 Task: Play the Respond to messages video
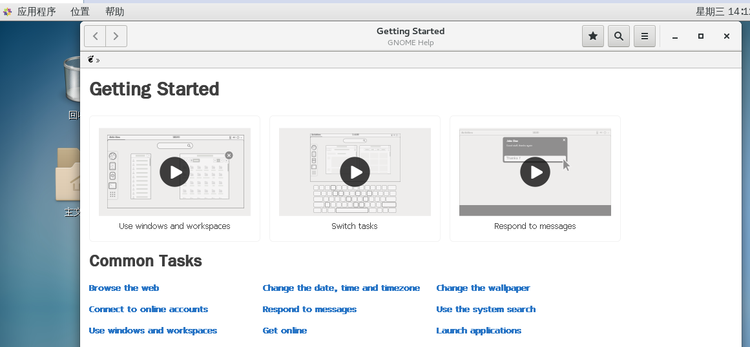coord(535,172)
